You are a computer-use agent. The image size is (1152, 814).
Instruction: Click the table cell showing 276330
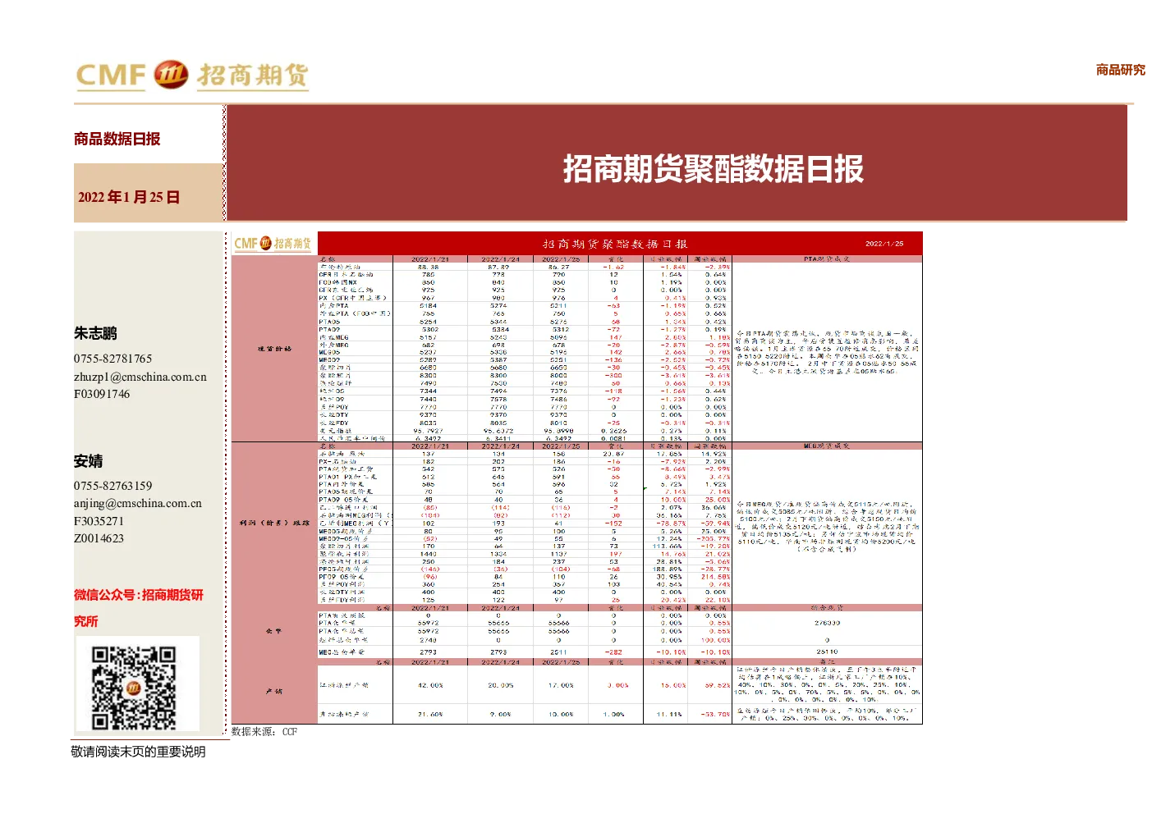point(827,623)
